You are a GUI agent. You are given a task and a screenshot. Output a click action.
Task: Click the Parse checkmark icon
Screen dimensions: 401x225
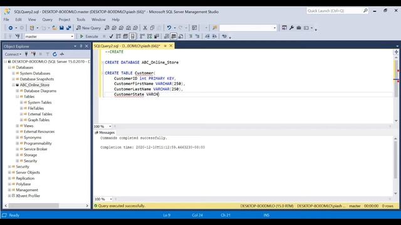click(111, 36)
